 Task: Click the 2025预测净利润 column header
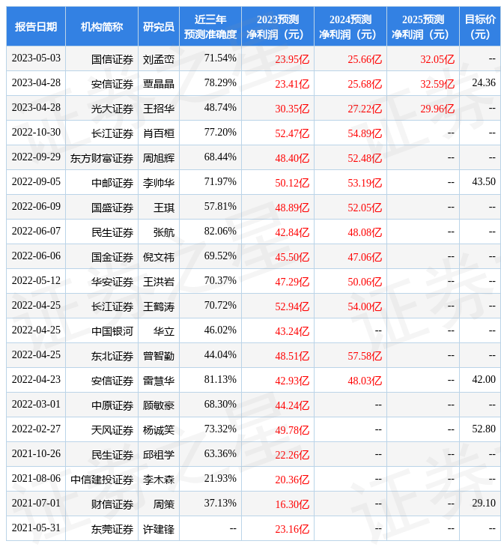coord(423,26)
